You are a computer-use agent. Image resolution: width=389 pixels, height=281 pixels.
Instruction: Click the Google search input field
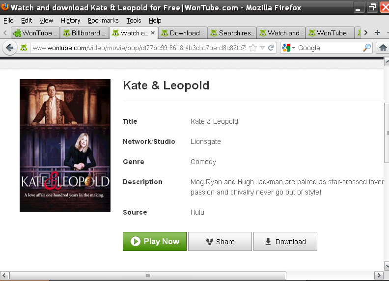coord(330,48)
